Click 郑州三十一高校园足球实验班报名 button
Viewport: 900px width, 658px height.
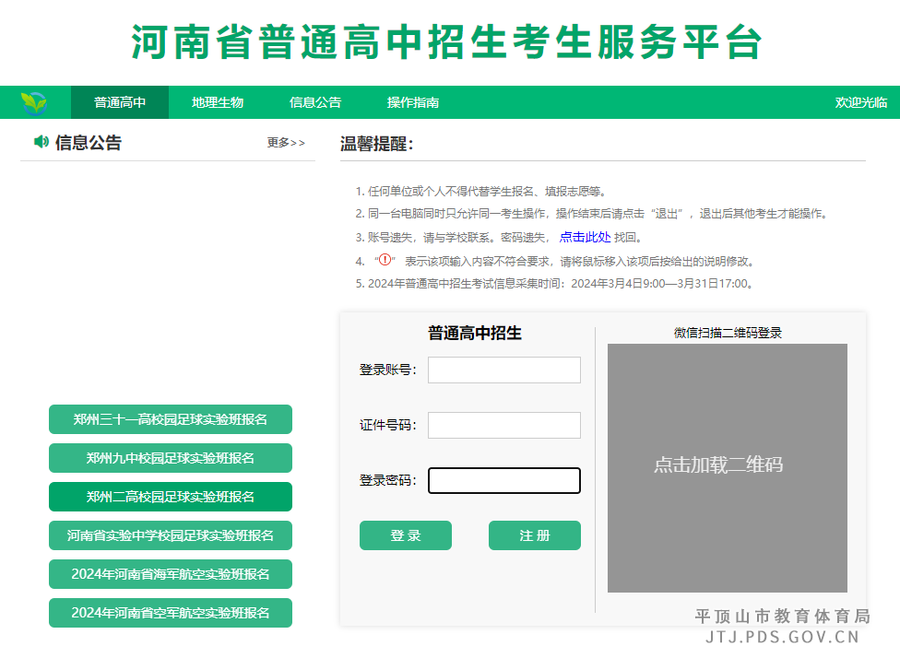point(170,419)
